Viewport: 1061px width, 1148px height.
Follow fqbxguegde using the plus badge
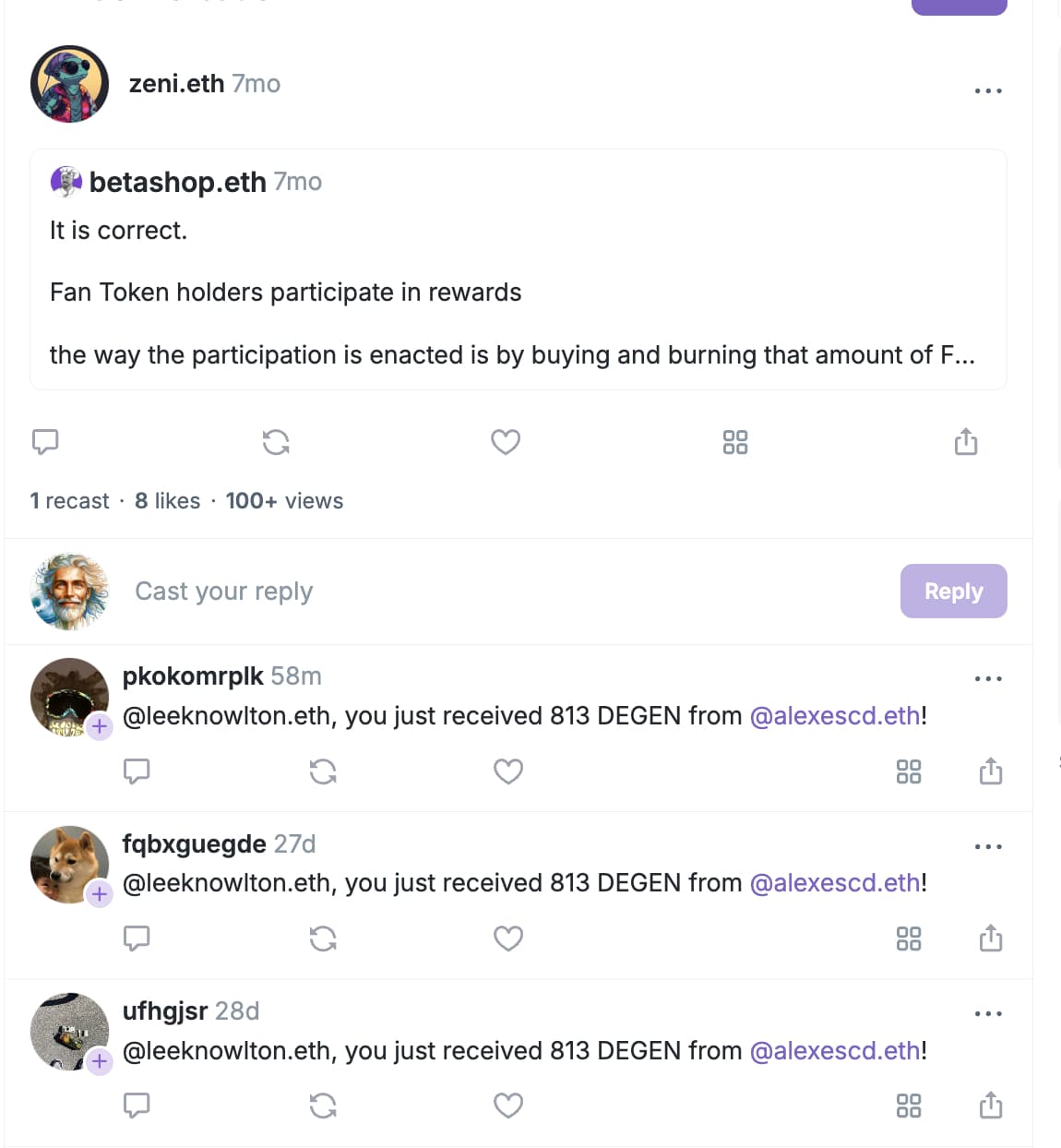[x=100, y=894]
